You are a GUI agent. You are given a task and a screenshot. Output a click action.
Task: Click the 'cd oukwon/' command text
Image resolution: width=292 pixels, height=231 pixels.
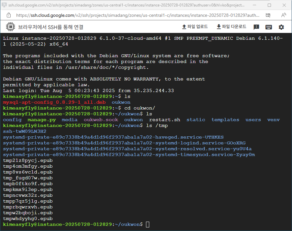pos(140,108)
